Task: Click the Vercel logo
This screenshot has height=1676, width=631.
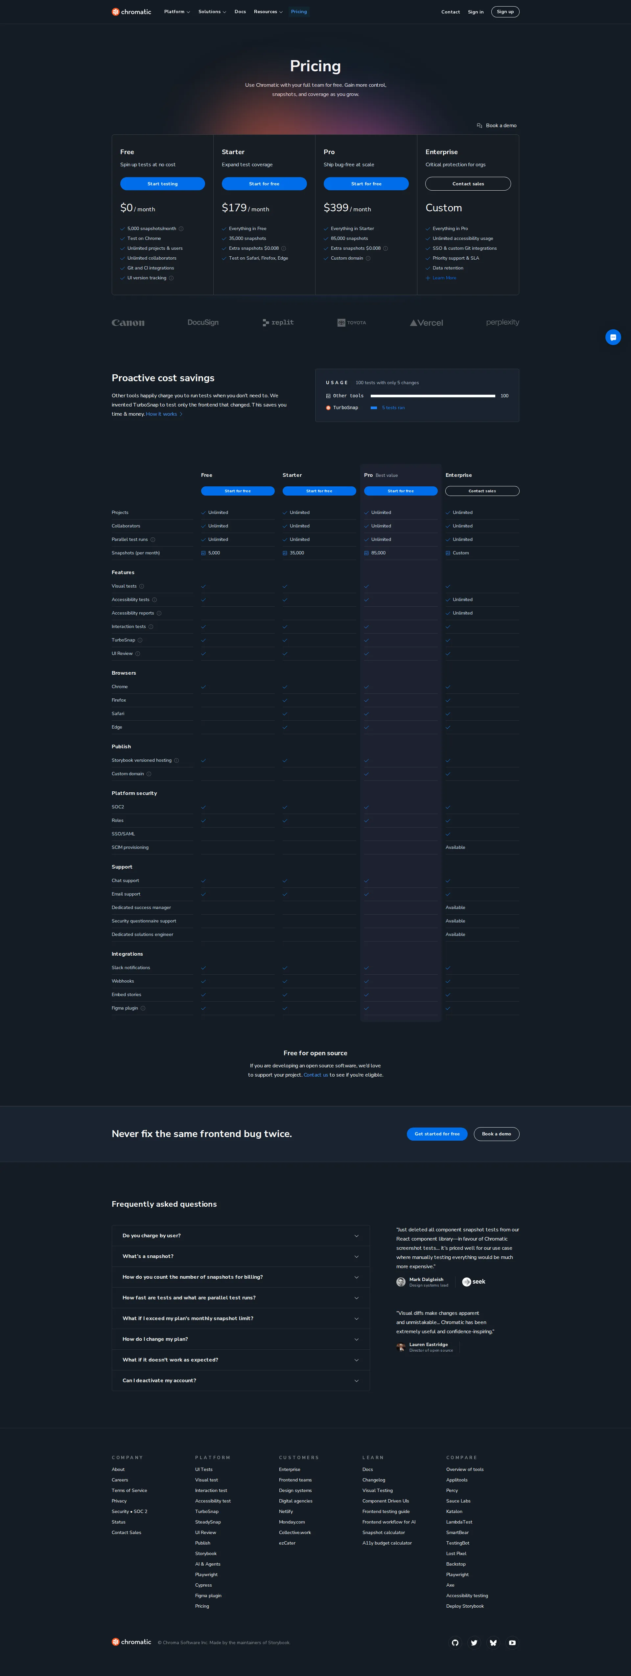Action: (426, 323)
